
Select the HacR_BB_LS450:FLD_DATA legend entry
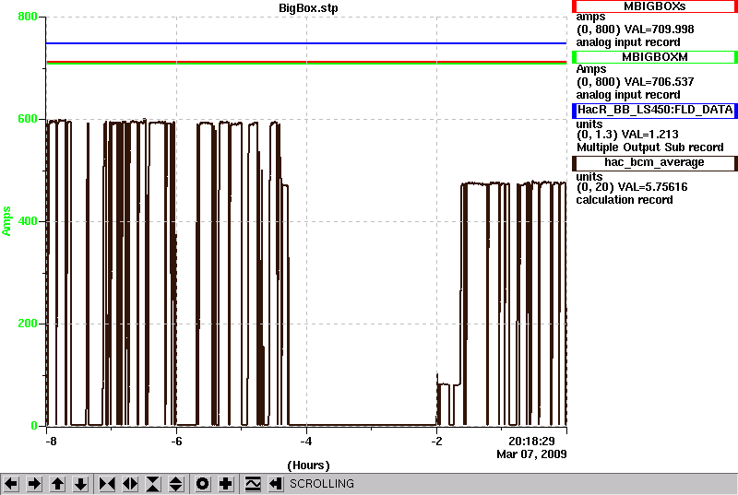655,110
